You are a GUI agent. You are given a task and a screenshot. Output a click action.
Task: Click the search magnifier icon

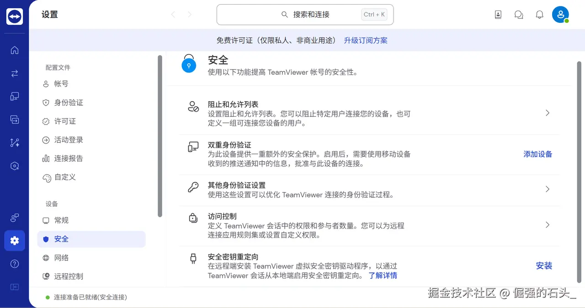click(285, 15)
